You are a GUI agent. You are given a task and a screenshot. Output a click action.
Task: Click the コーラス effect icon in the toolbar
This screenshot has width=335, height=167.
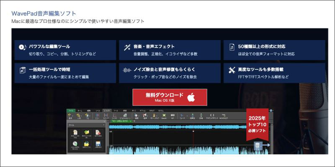(114, 116)
